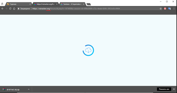Screen dimensions: 177x93
Task: Click the cloud download spinner icon
Action: coord(88,50)
